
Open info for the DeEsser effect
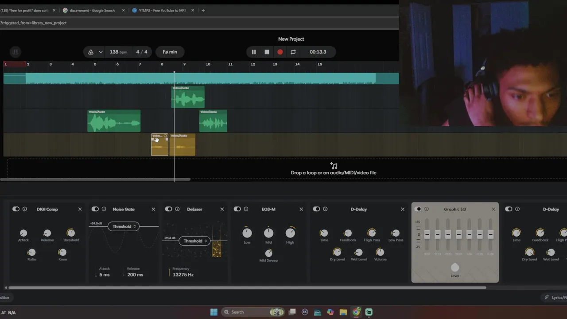click(177, 209)
